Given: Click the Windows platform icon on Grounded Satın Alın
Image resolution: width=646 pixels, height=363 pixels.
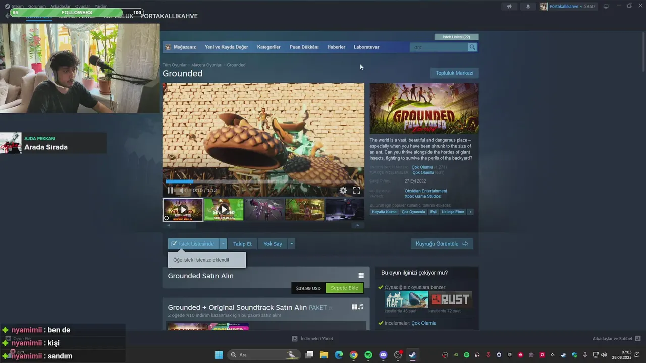Looking at the screenshot, I should click(x=361, y=276).
